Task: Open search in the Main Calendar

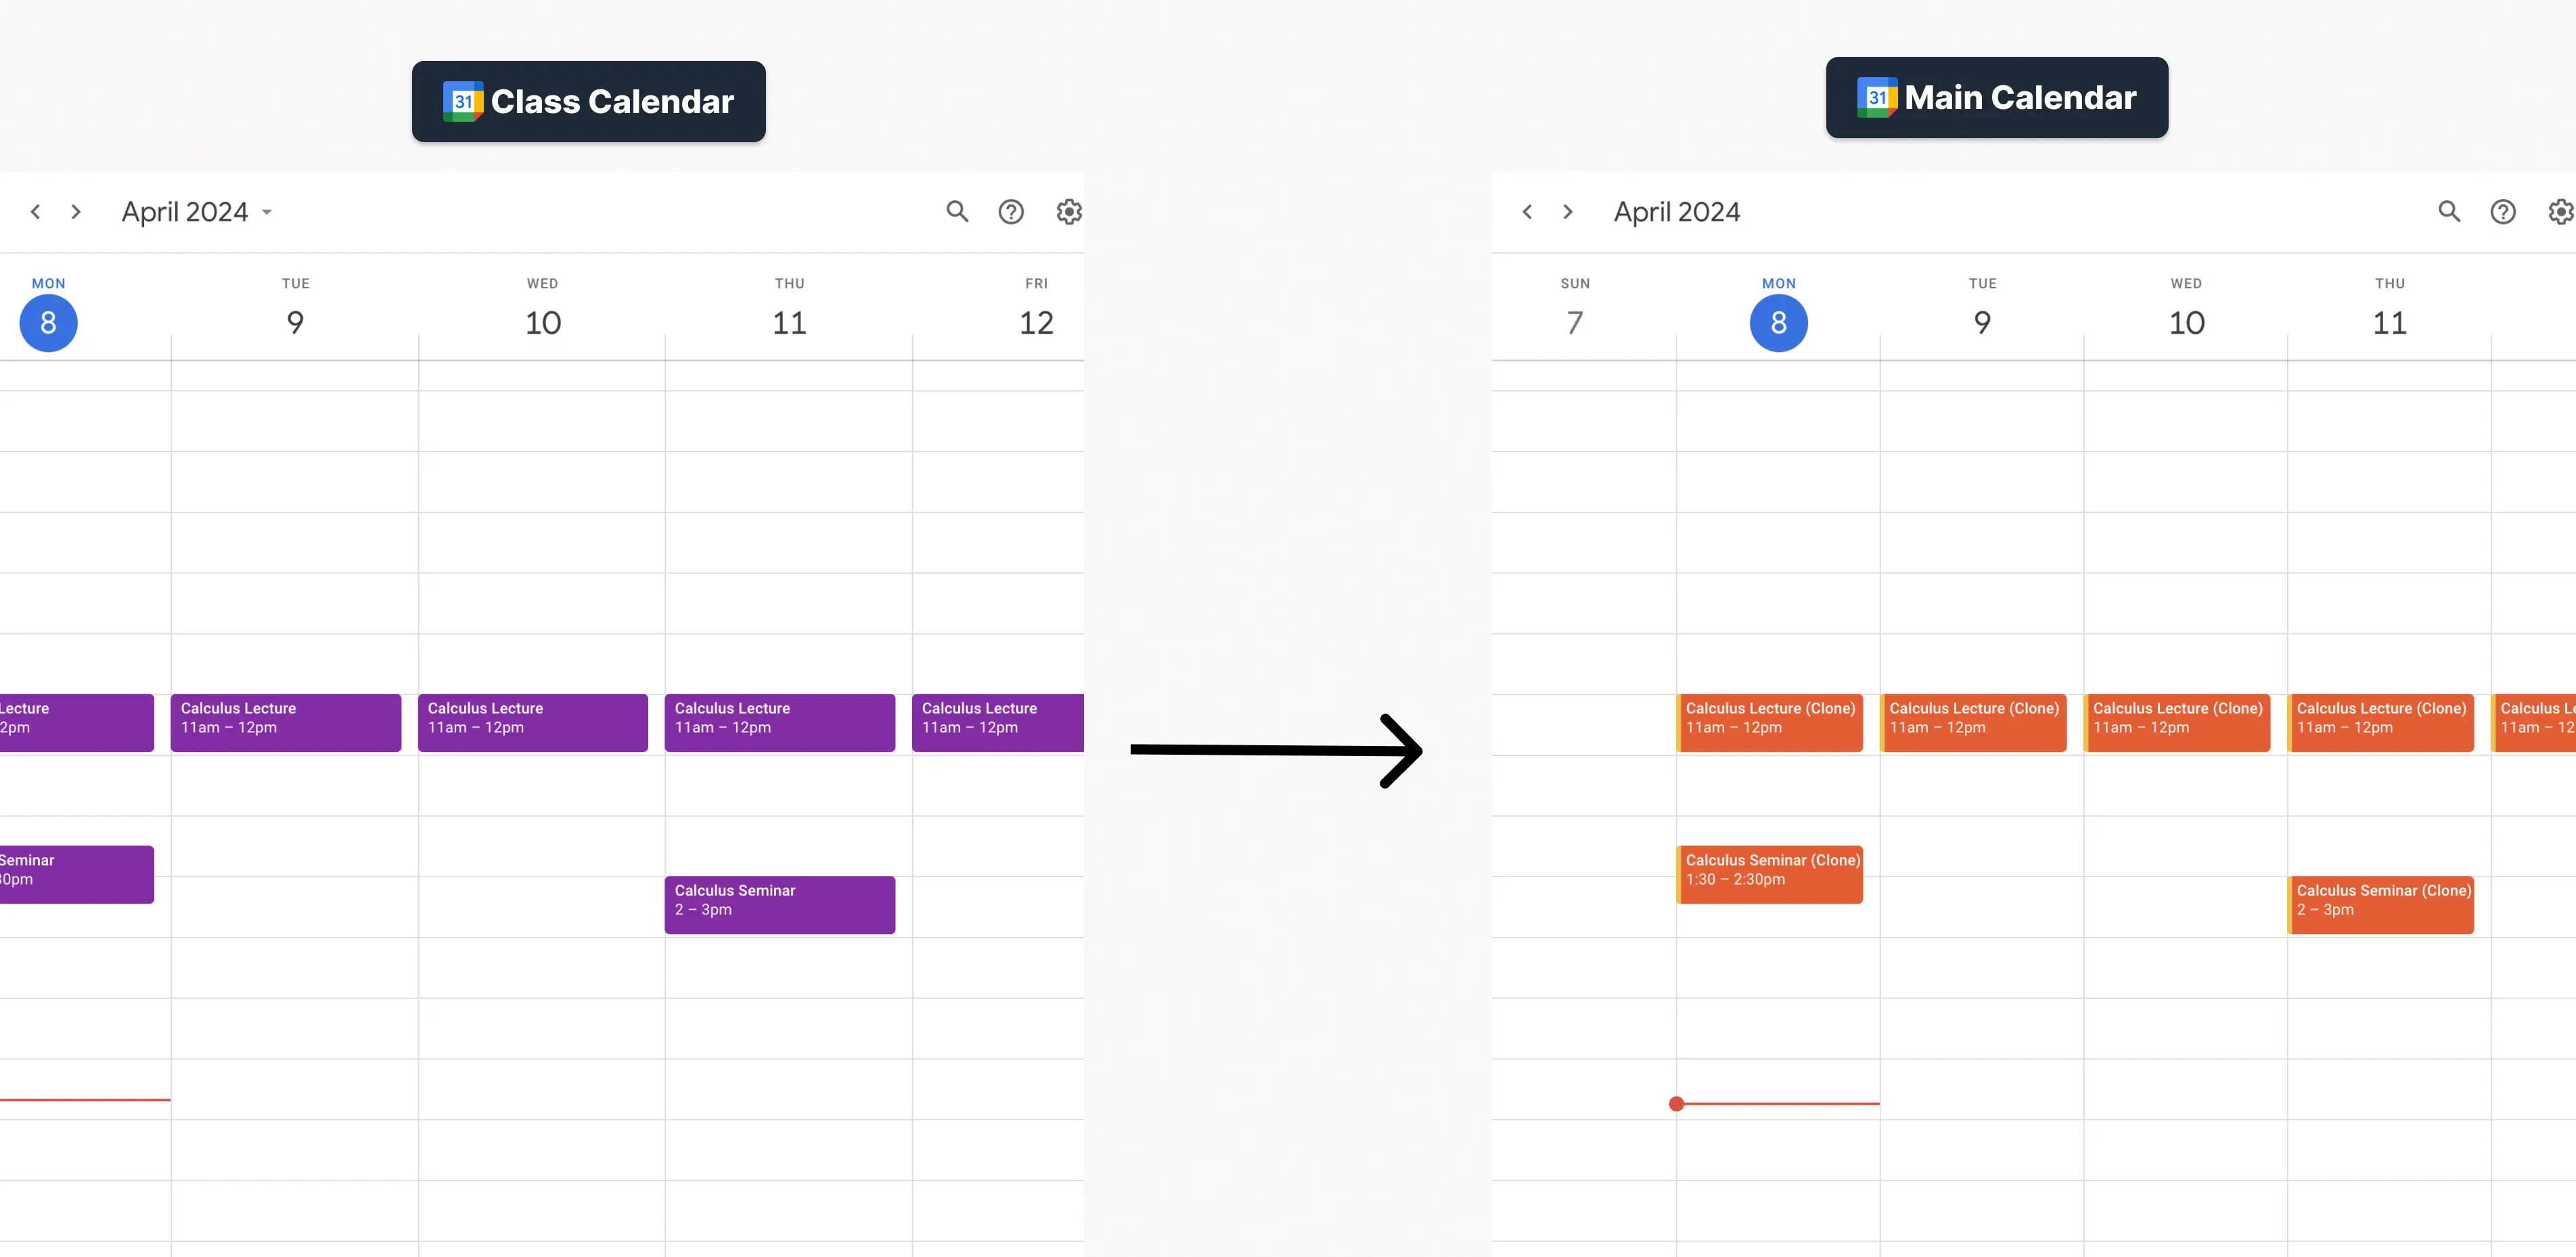Action: (x=2448, y=211)
